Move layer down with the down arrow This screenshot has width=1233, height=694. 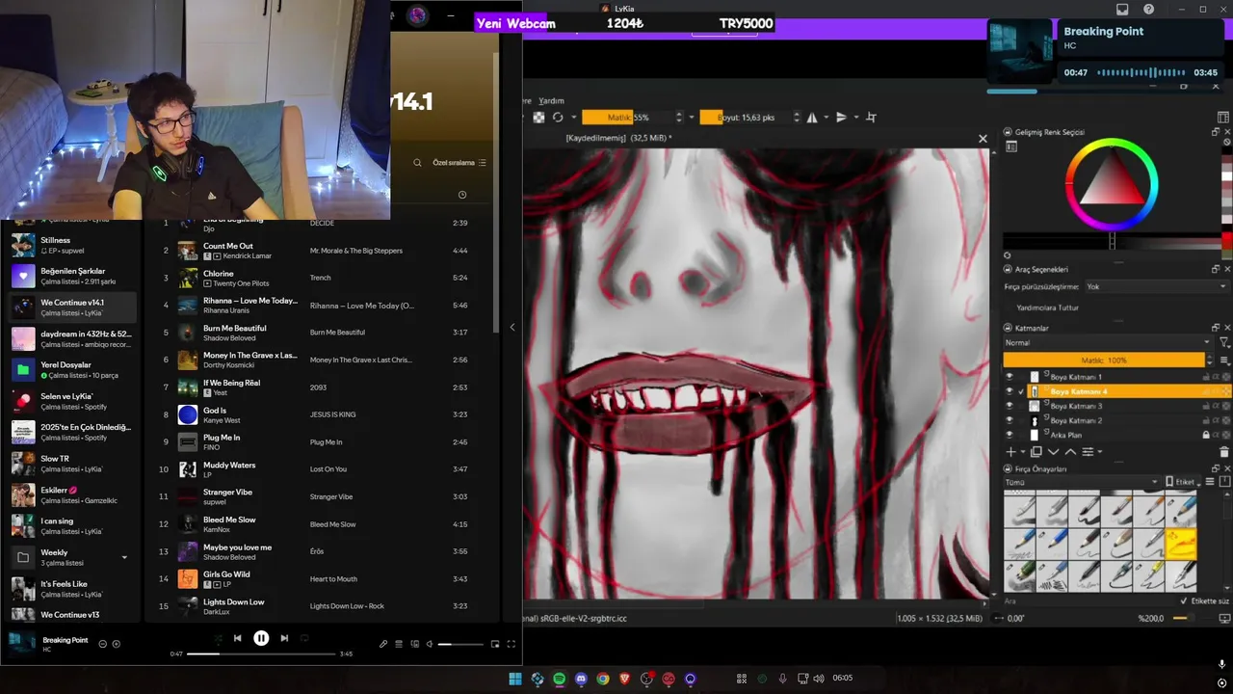[x=1053, y=451]
